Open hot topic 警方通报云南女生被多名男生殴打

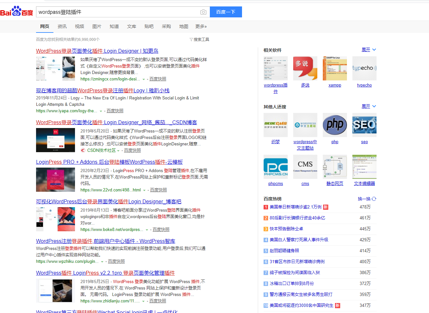tap(301, 294)
